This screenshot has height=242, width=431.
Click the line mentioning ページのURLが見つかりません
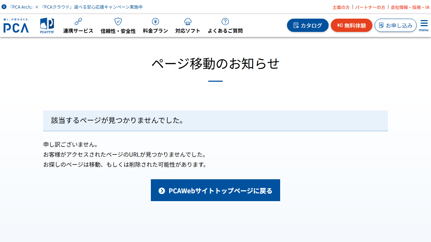click(x=124, y=155)
